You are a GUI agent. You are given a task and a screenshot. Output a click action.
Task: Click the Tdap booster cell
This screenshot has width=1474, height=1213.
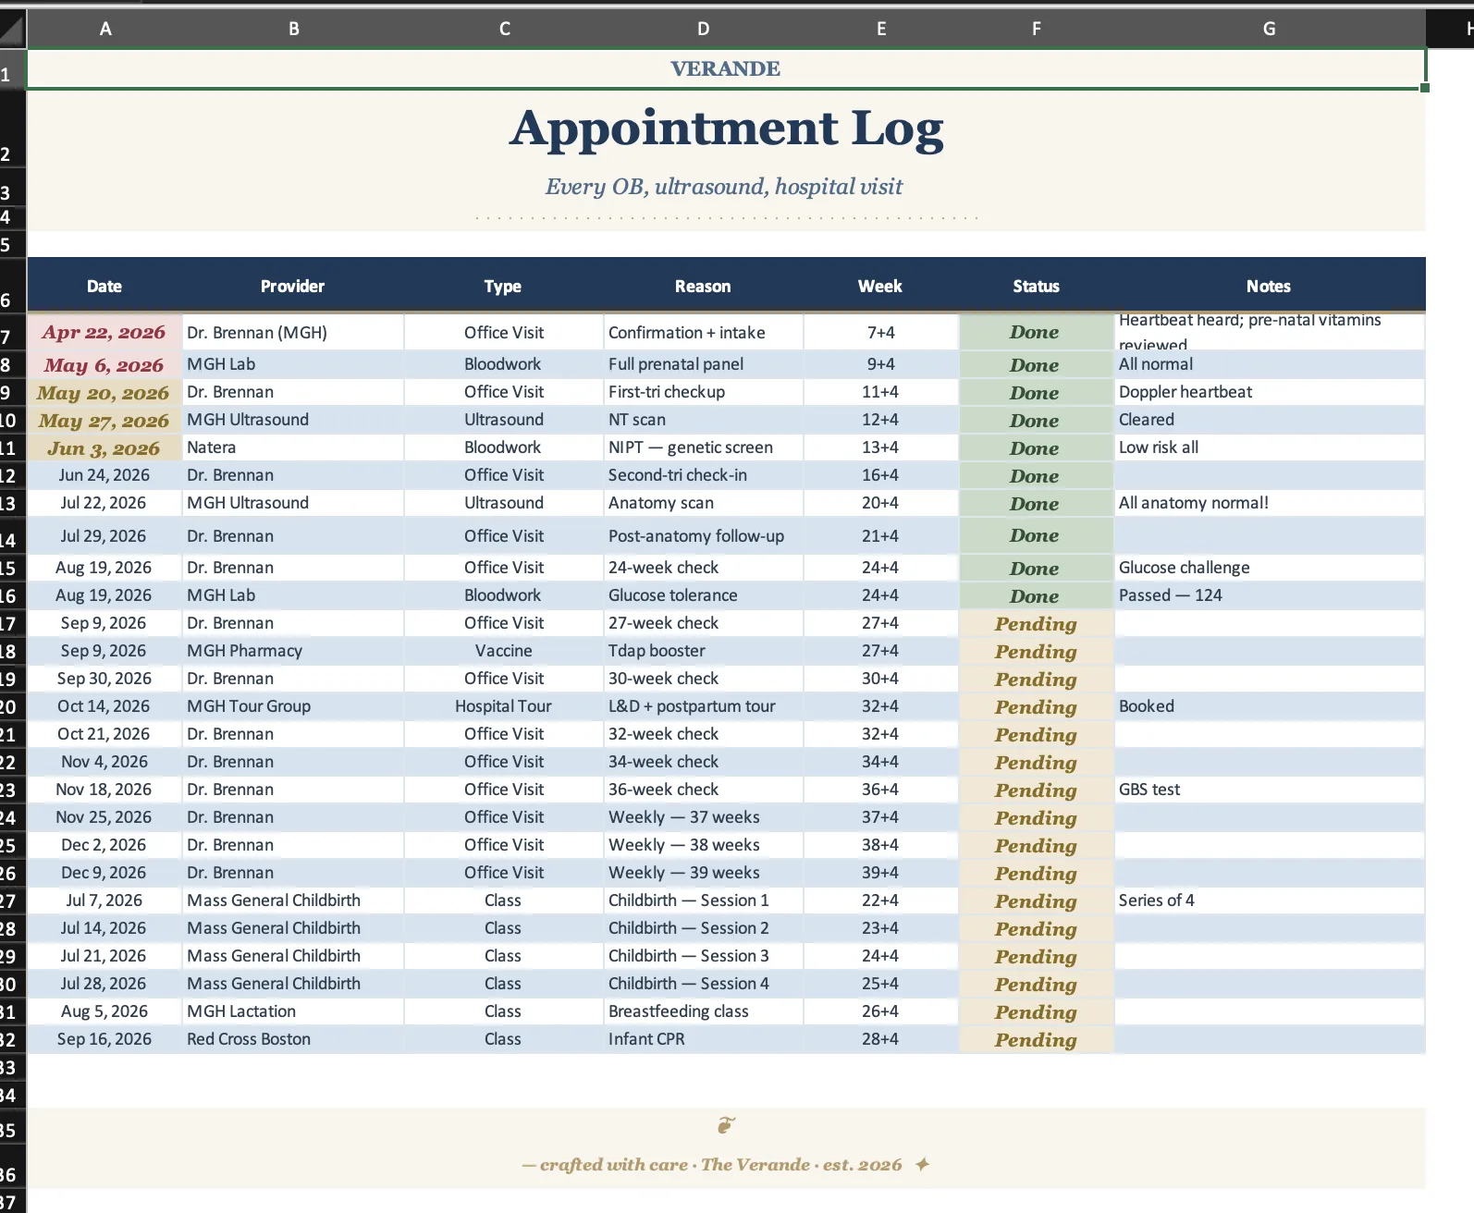704,651
